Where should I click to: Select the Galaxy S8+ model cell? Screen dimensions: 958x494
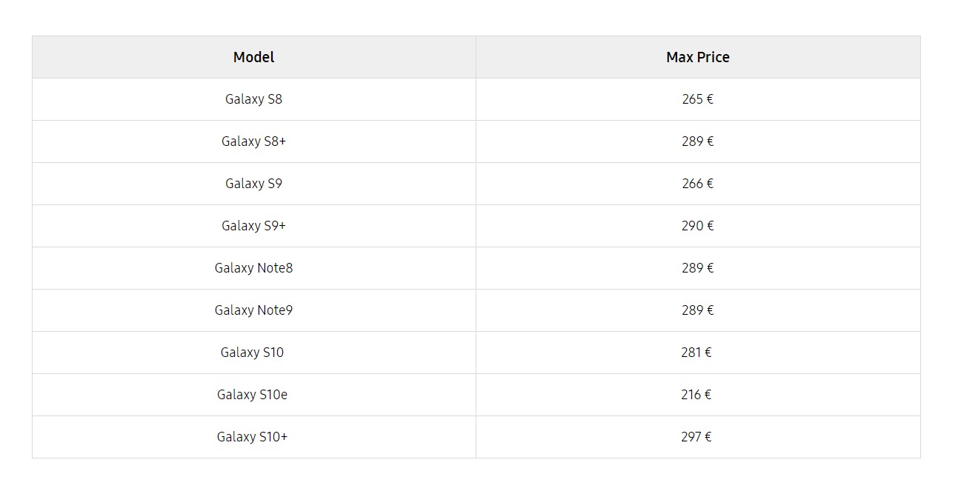point(253,141)
